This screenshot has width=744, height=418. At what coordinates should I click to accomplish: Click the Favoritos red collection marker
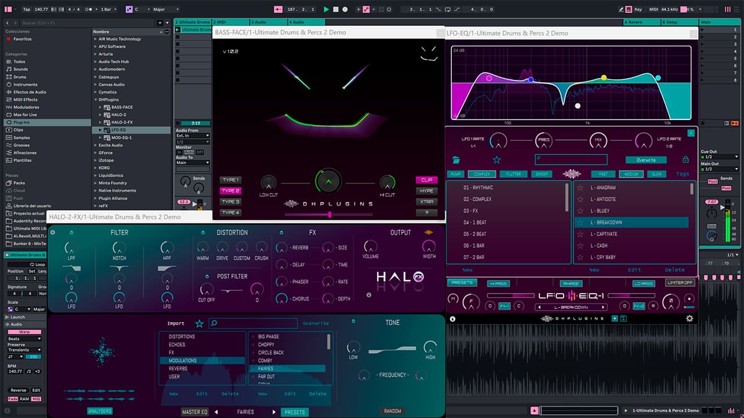pyautogui.click(x=8, y=39)
